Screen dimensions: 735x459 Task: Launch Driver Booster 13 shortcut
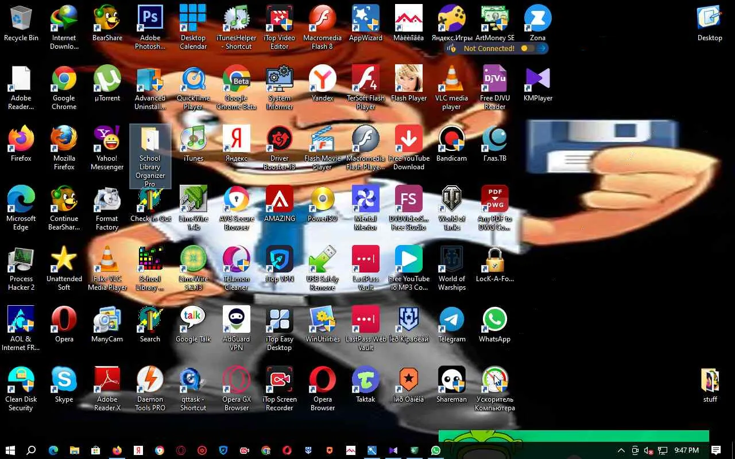click(x=279, y=148)
